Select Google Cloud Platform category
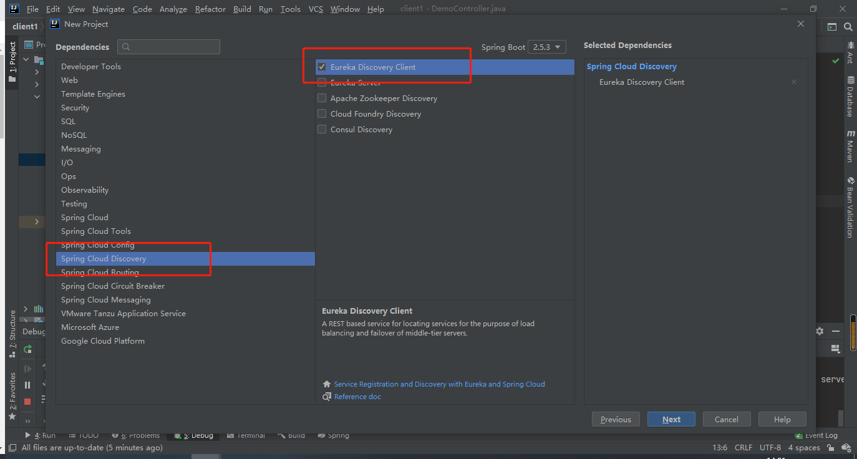The width and height of the screenshot is (857, 459). [x=185, y=341]
